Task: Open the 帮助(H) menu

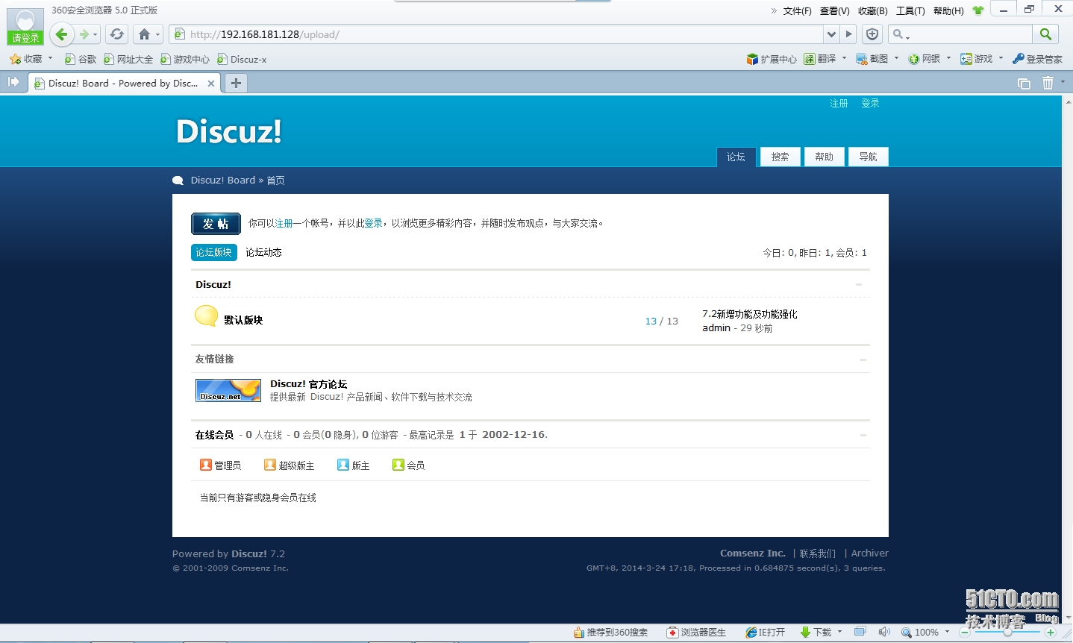Action: tap(948, 10)
